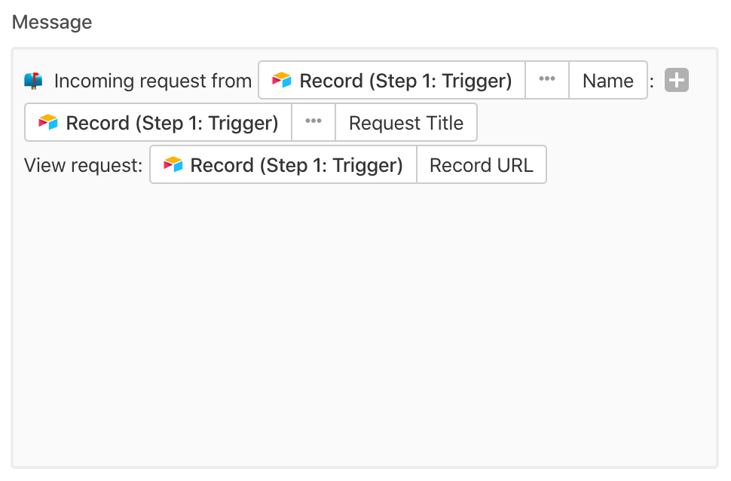Place cursor in 'View request:' text

pos(83,166)
